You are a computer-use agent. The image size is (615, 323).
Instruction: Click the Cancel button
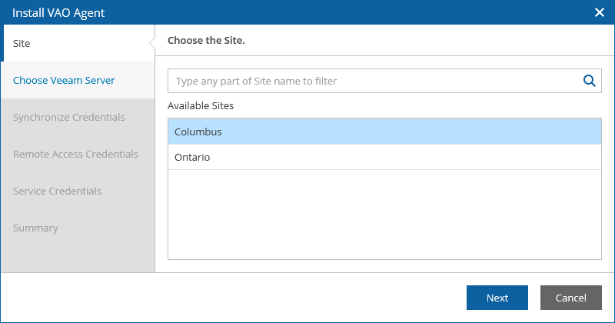570,298
